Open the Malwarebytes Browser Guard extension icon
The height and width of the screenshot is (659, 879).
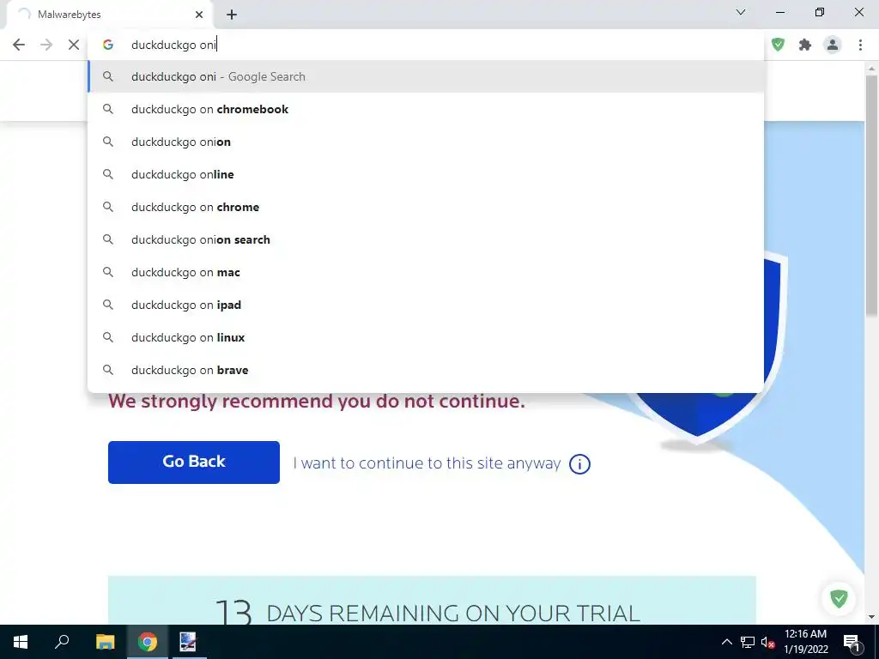[x=778, y=45]
